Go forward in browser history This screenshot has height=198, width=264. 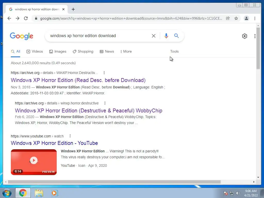click(x=18, y=18)
